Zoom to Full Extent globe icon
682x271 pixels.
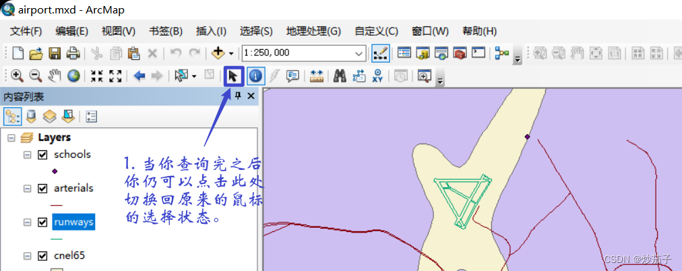(73, 76)
